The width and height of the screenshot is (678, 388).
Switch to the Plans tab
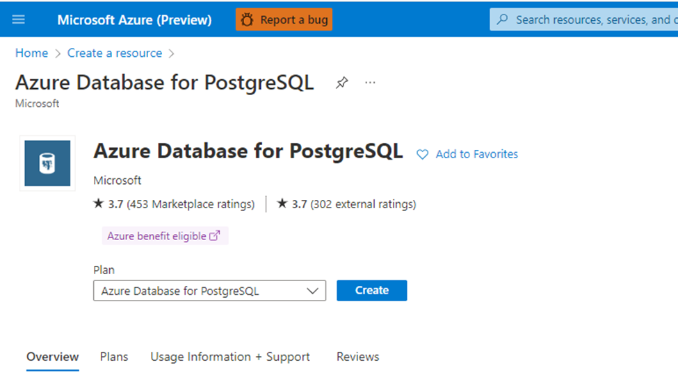tap(114, 357)
